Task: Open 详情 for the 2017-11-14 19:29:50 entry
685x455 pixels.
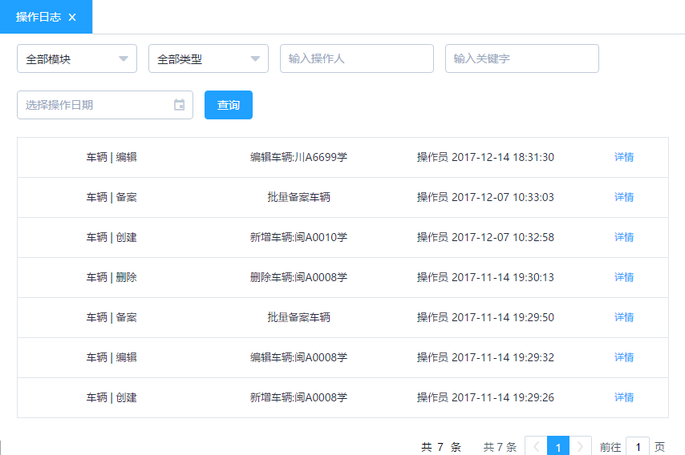Action: (624, 317)
